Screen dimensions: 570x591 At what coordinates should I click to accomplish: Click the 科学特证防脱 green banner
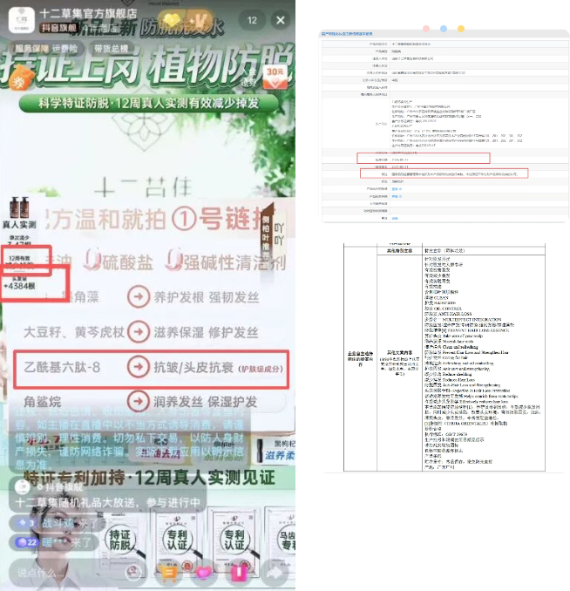coord(149,103)
